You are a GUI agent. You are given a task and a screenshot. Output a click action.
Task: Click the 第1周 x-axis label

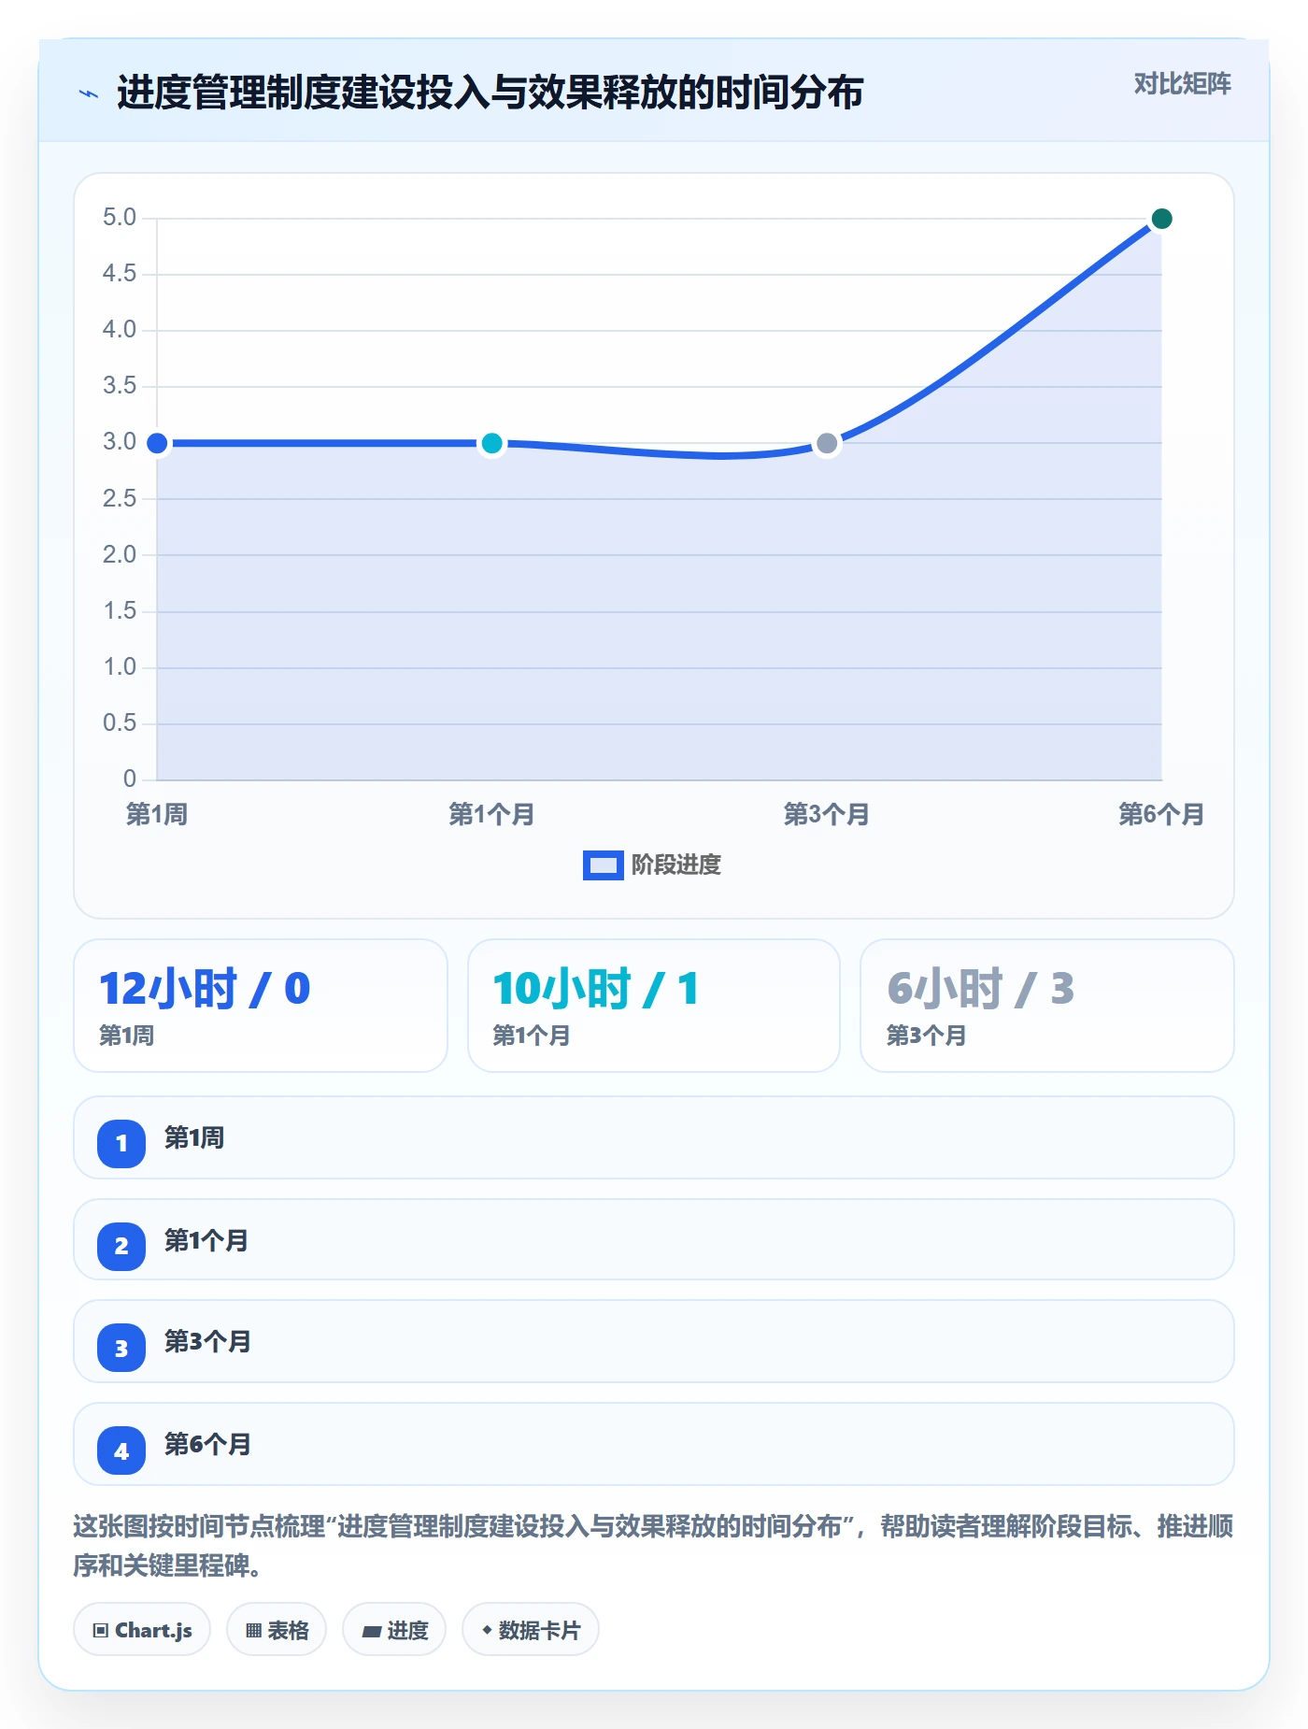[157, 815]
